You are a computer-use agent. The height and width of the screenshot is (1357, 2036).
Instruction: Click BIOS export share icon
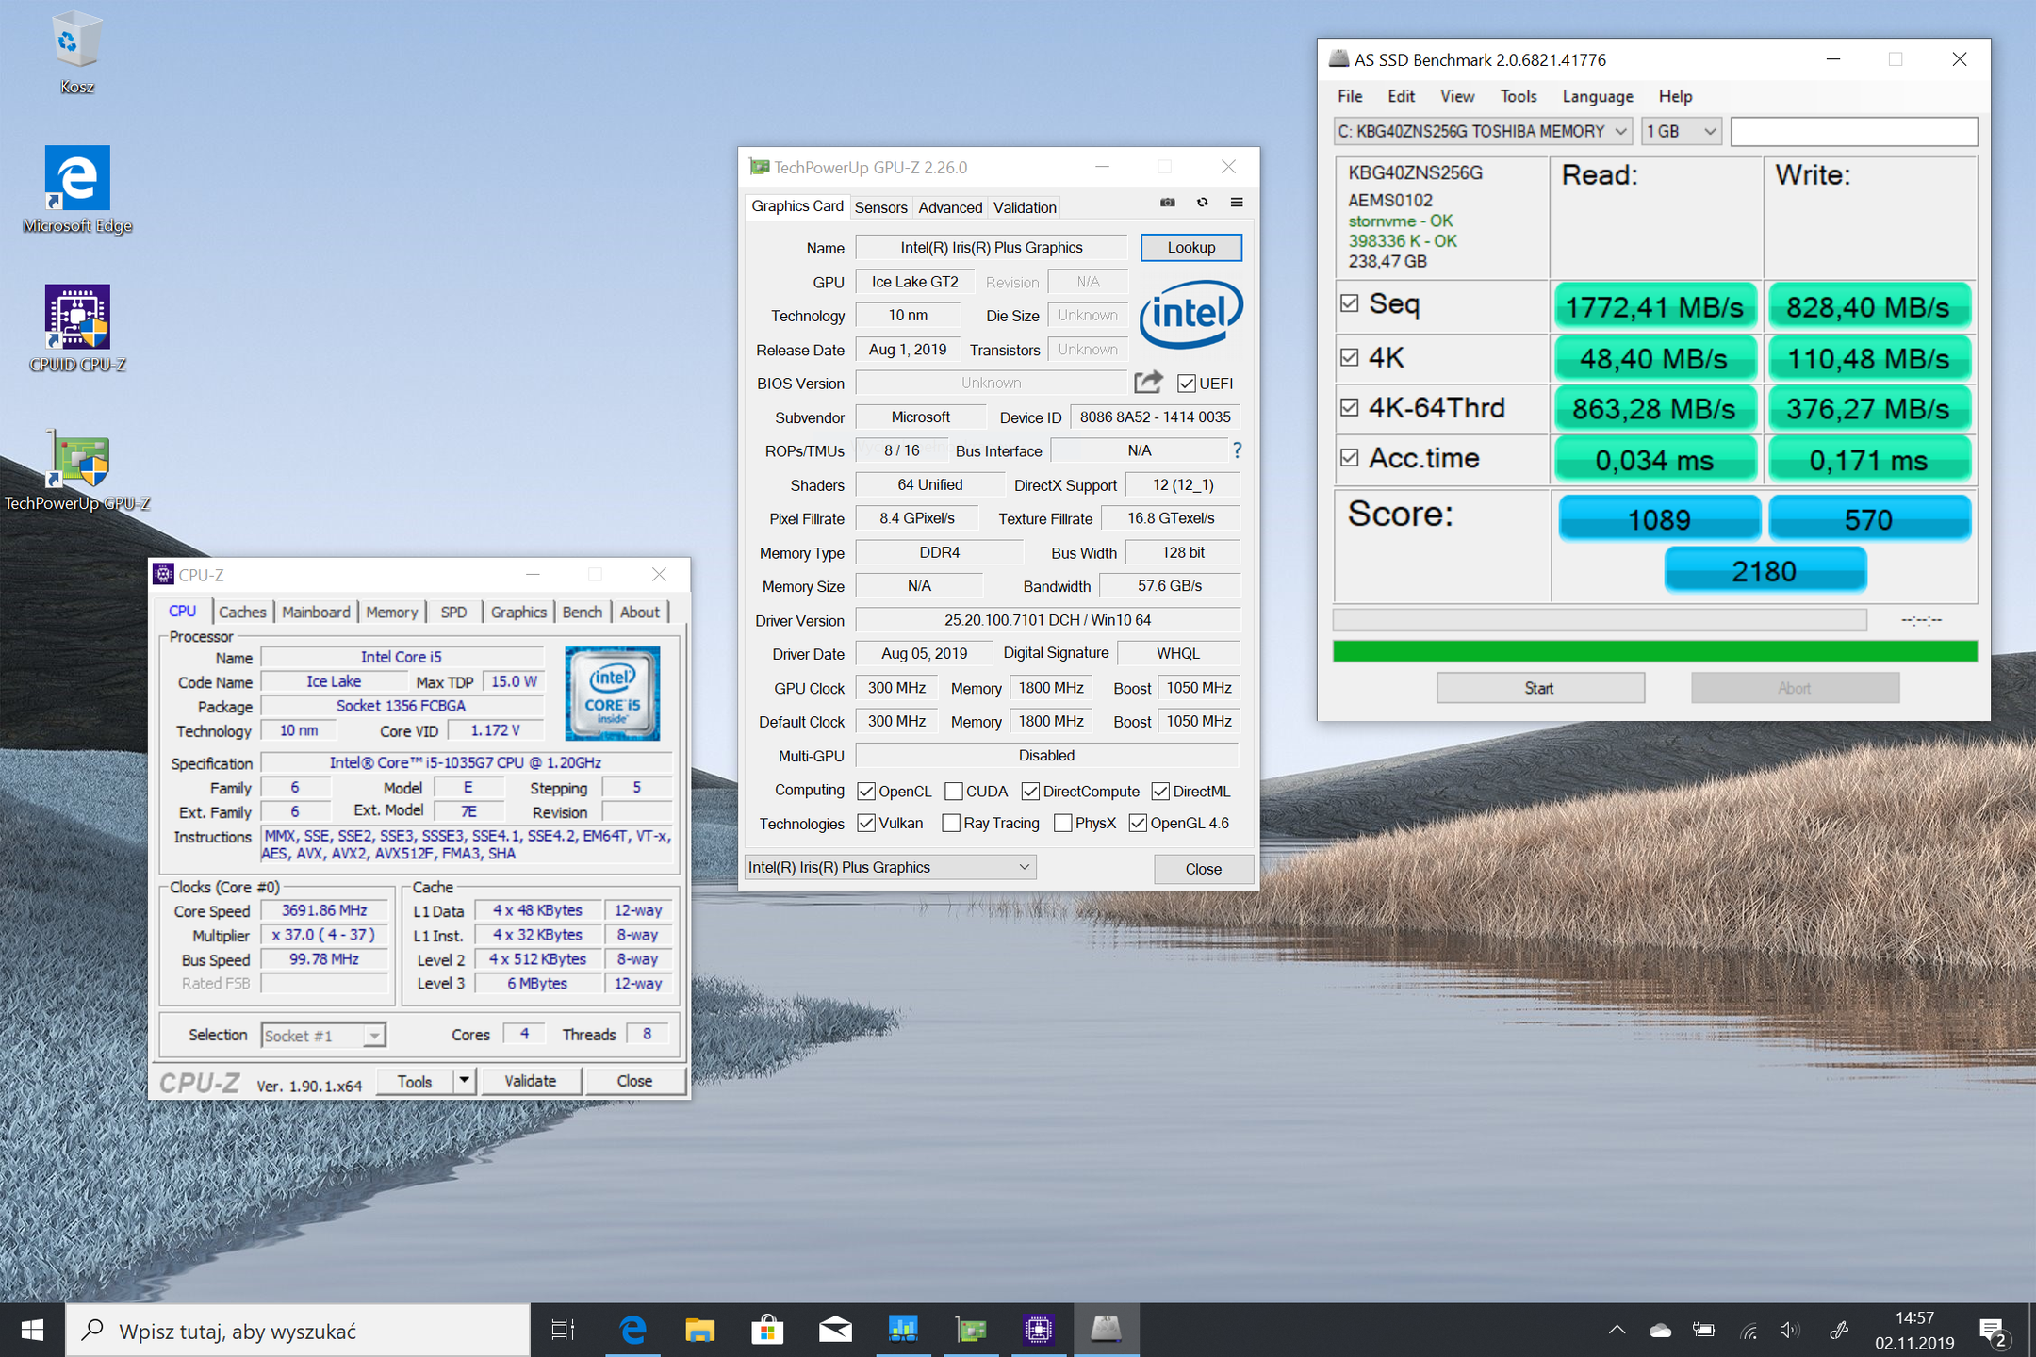tap(1147, 383)
